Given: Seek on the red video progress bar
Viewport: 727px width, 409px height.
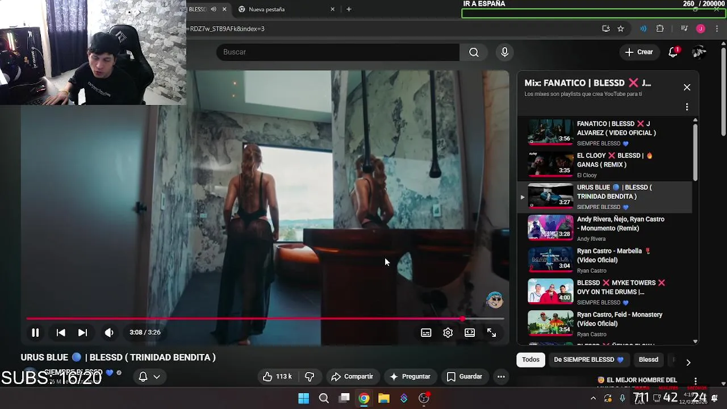Looking at the screenshot, I should [x=265, y=319].
